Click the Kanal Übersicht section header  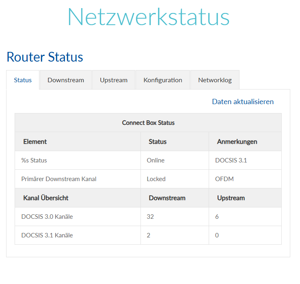46,198
